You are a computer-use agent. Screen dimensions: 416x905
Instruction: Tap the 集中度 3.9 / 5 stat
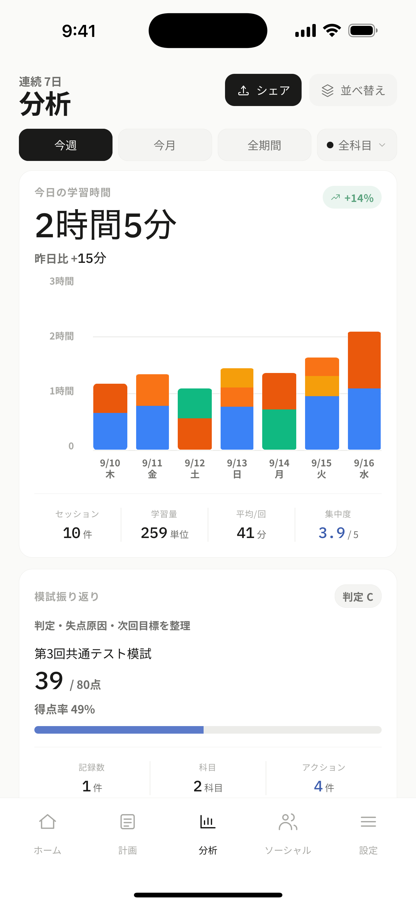338,525
